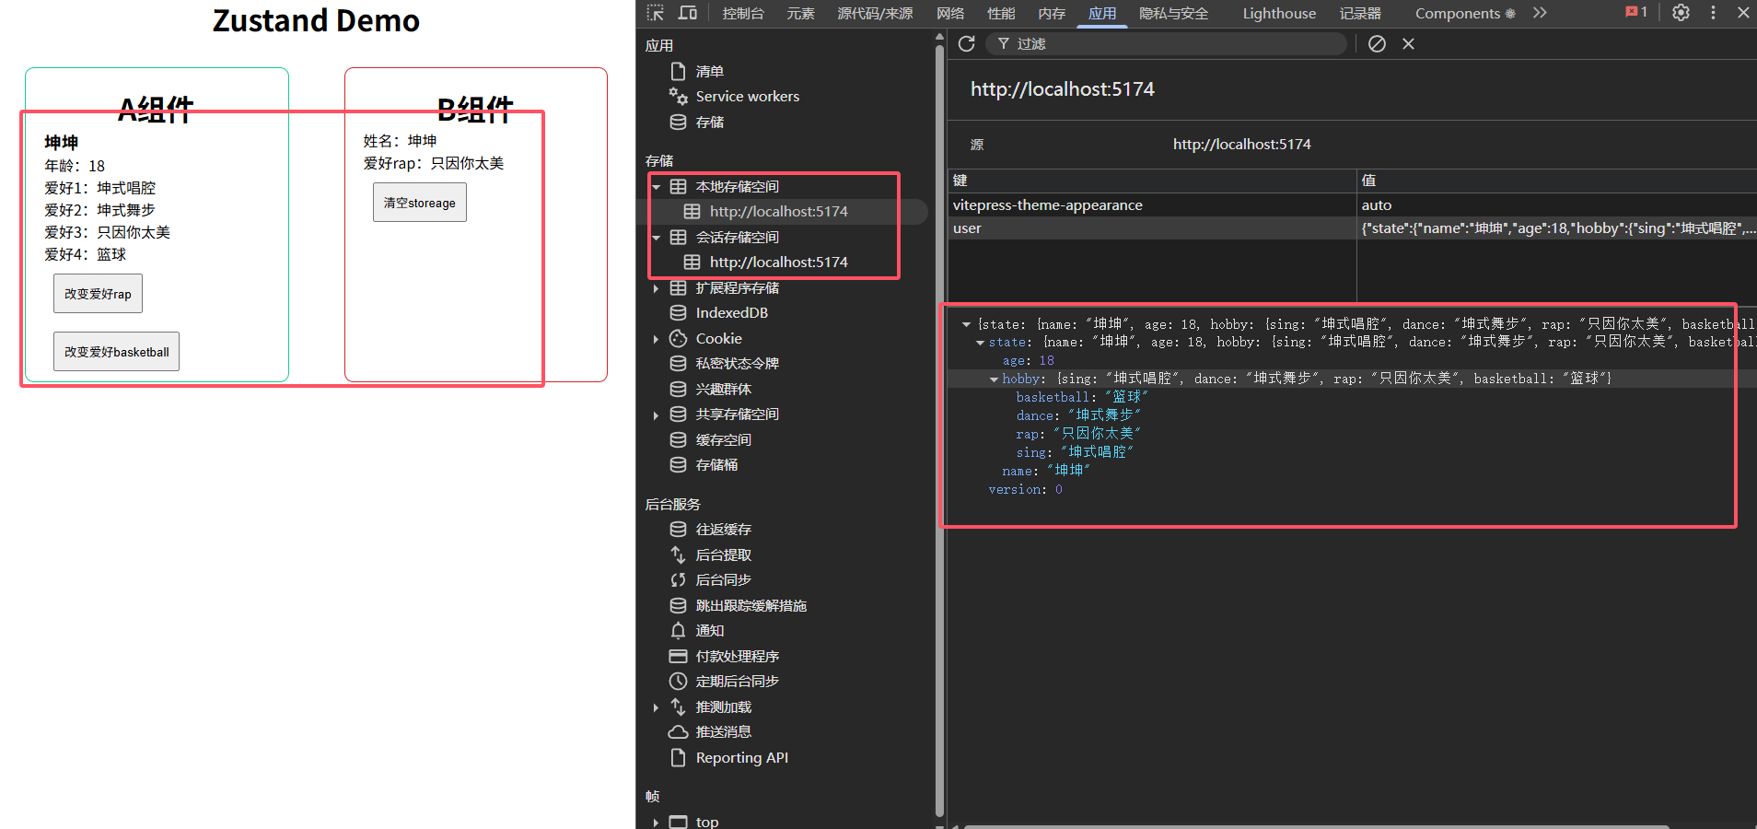Switch to the 内存 tab
1757x829 pixels.
(1052, 13)
